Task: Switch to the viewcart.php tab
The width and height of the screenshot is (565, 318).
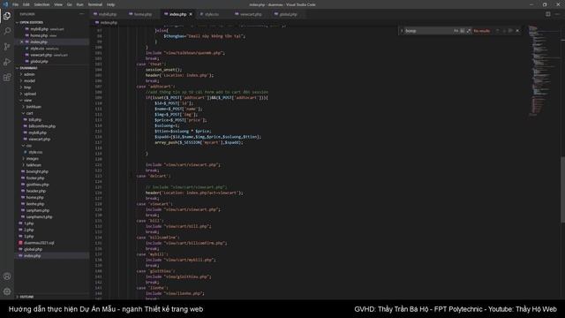Action: coord(250,14)
